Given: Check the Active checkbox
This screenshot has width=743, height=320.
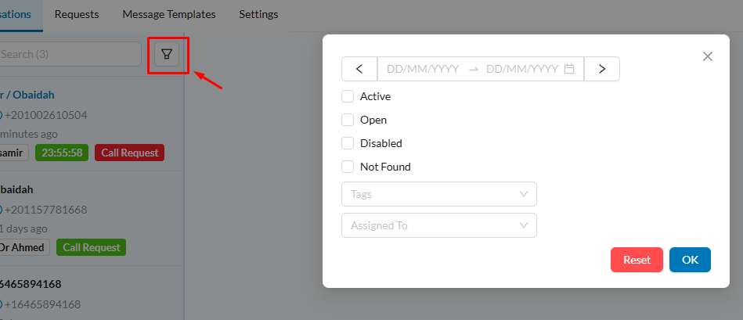Looking at the screenshot, I should point(348,96).
